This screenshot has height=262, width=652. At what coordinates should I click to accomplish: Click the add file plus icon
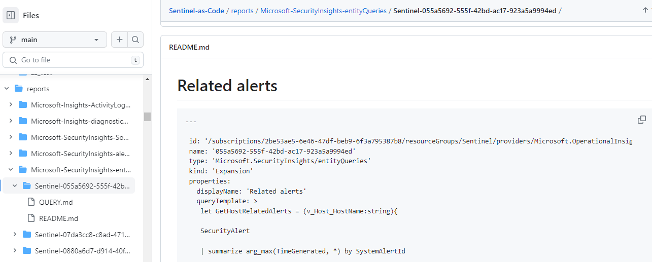(x=119, y=40)
